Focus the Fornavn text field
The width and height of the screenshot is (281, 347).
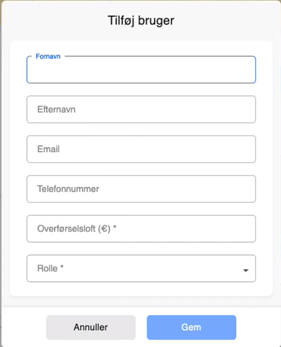141,70
